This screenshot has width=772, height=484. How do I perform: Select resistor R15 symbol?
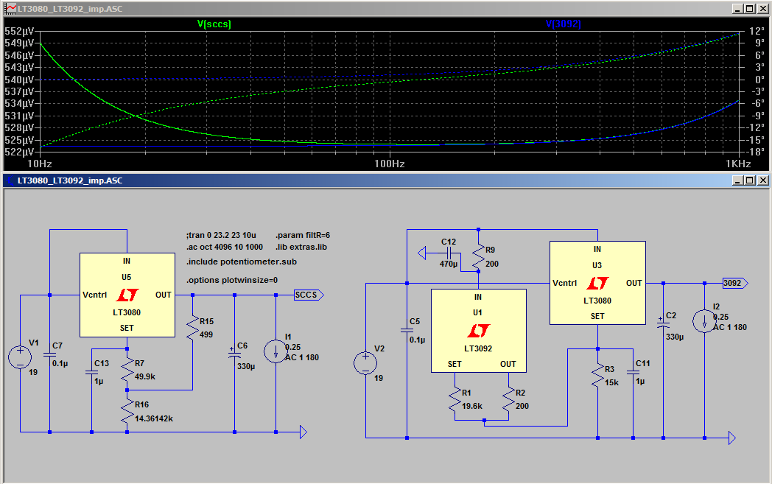point(192,328)
